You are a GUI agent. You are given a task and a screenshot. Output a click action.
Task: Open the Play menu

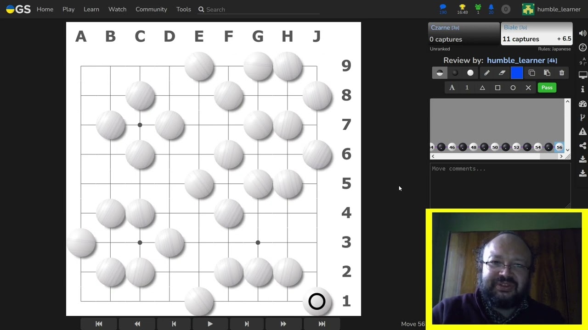(68, 9)
